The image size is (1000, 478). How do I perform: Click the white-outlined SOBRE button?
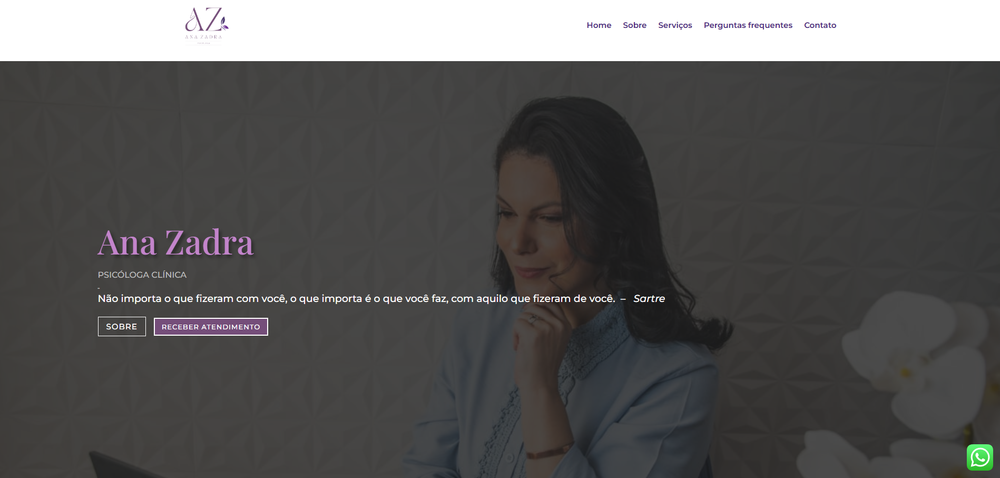122,327
